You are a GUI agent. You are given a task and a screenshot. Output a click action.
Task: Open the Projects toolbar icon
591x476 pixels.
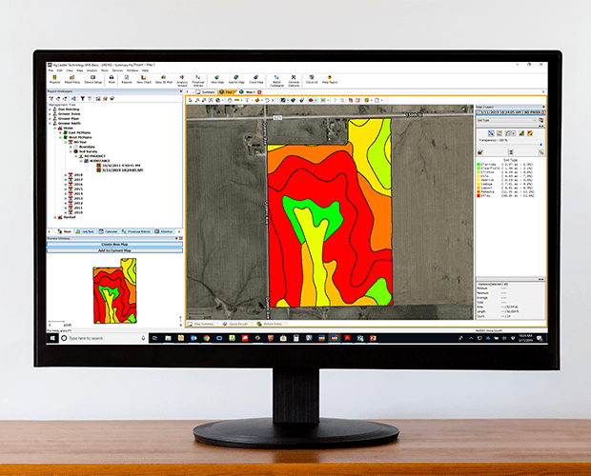coord(54,79)
